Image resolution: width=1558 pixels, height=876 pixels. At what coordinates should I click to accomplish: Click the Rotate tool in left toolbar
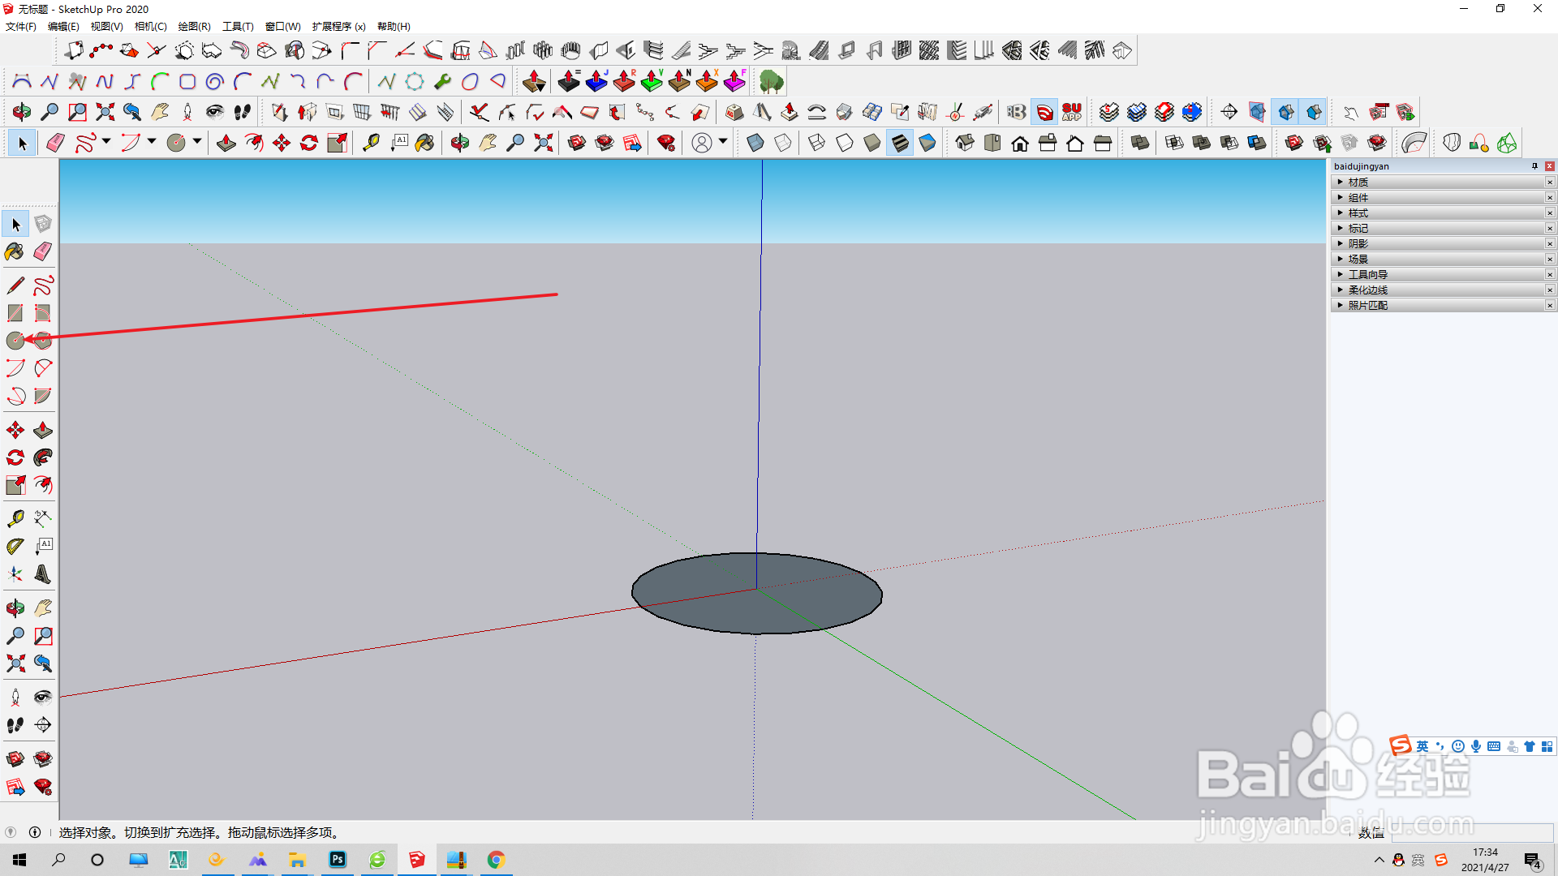pyautogui.click(x=15, y=457)
